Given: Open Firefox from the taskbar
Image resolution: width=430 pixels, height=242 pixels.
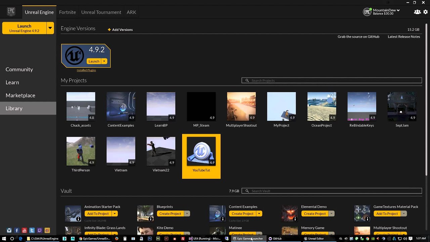Looking at the screenshot, I should 117,239.
